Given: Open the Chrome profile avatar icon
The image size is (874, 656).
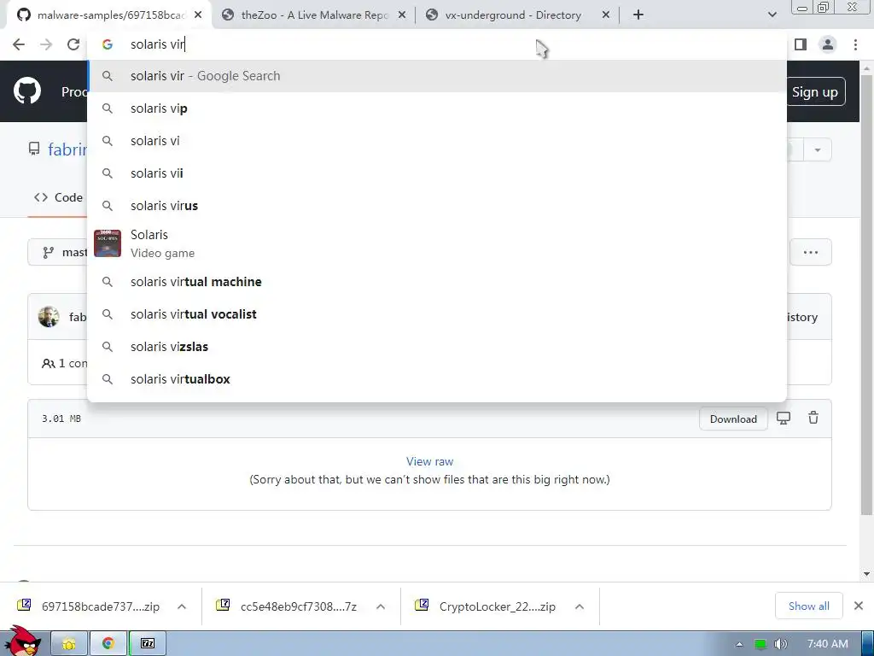Looking at the screenshot, I should click(828, 44).
